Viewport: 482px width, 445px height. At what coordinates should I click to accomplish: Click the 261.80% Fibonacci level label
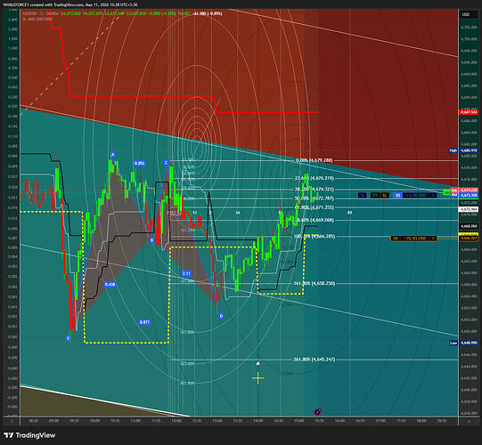[x=315, y=359]
